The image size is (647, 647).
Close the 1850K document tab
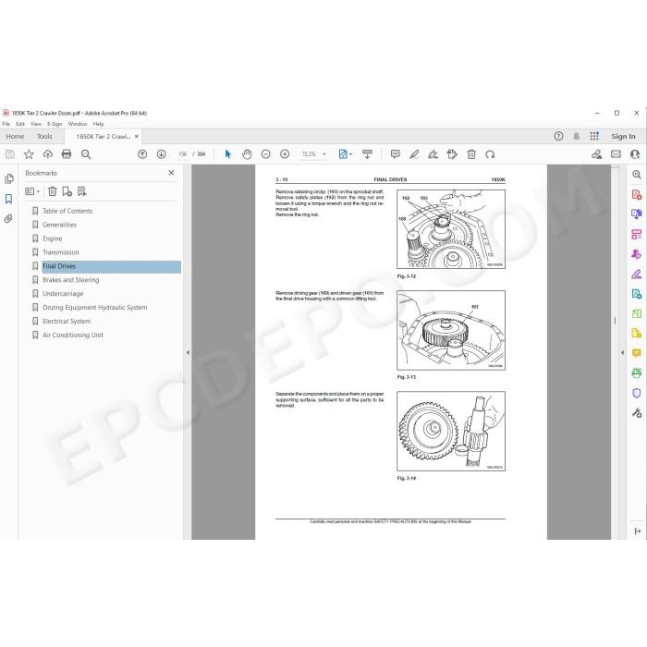point(137,137)
